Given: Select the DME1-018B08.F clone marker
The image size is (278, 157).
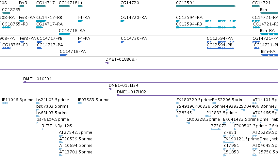Looking at the screenshot, I should pos(107,63).
